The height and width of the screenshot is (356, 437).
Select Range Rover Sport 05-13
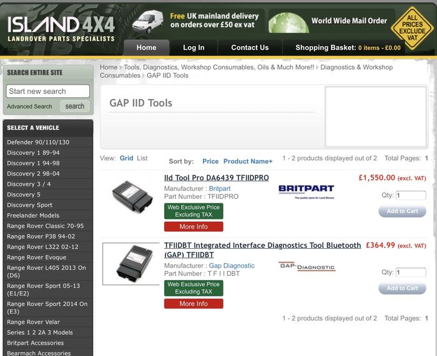coord(48,289)
